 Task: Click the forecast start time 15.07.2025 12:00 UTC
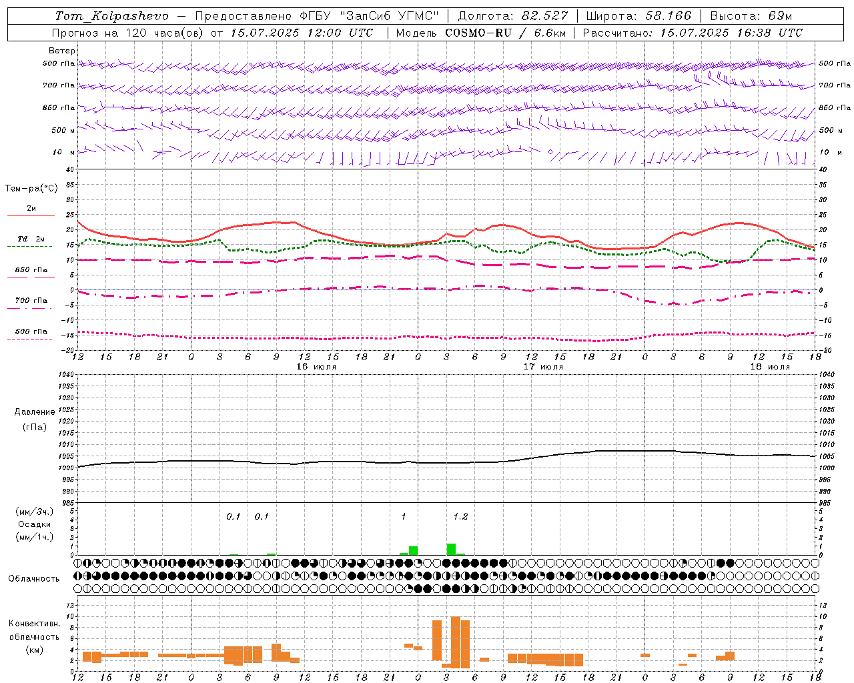click(302, 33)
